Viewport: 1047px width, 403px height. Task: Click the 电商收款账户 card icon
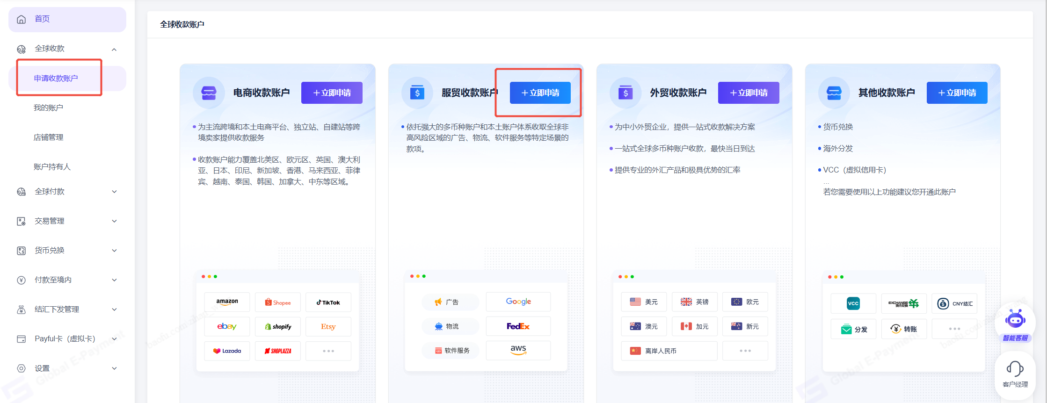click(209, 93)
